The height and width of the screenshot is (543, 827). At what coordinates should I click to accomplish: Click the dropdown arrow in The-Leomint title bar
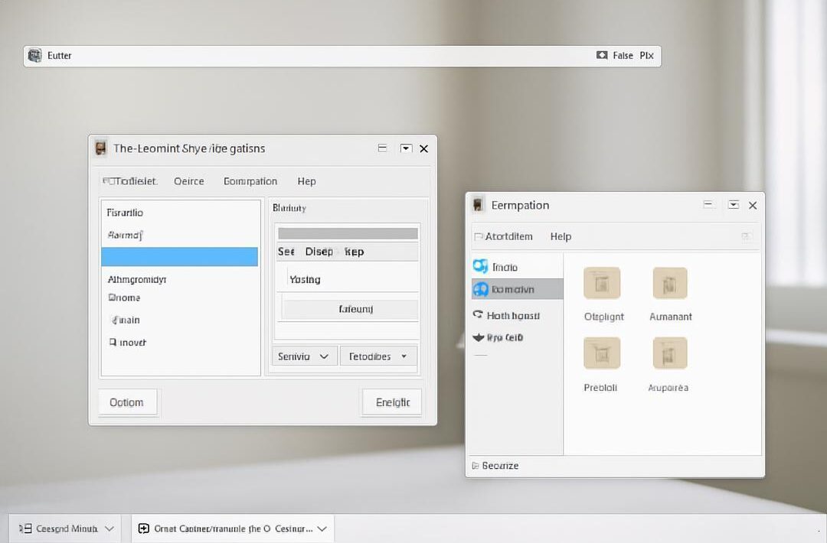pyautogui.click(x=406, y=148)
